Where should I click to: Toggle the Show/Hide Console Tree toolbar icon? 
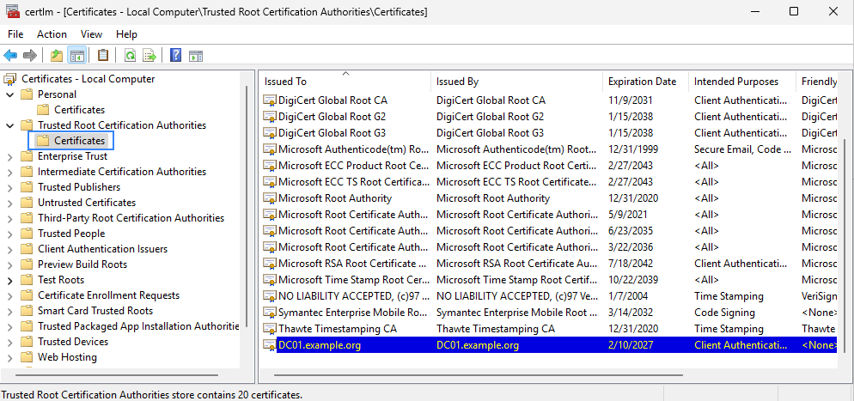(76, 55)
